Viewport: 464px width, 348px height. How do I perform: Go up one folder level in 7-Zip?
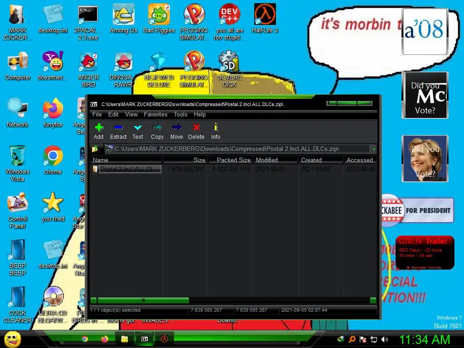95,149
